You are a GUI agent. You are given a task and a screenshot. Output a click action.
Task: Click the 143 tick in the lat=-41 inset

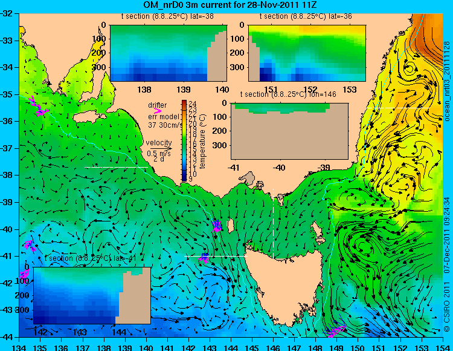tap(80, 332)
